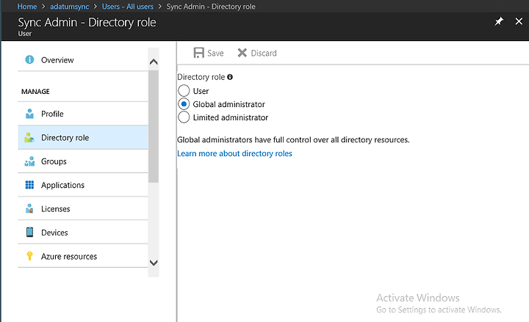The width and height of the screenshot is (529, 322).
Task: Click the sidebar vertical scrollbar thumb
Action: (x=154, y=126)
